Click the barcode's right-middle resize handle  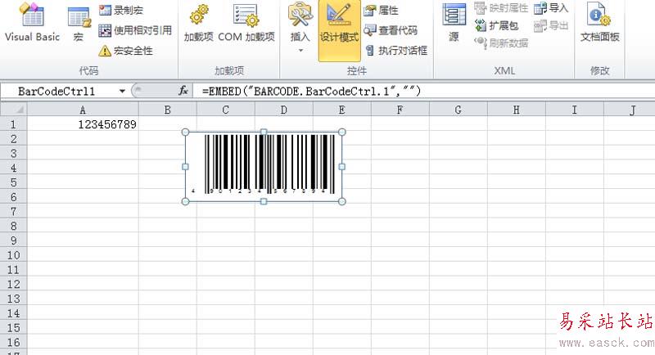click(341, 167)
